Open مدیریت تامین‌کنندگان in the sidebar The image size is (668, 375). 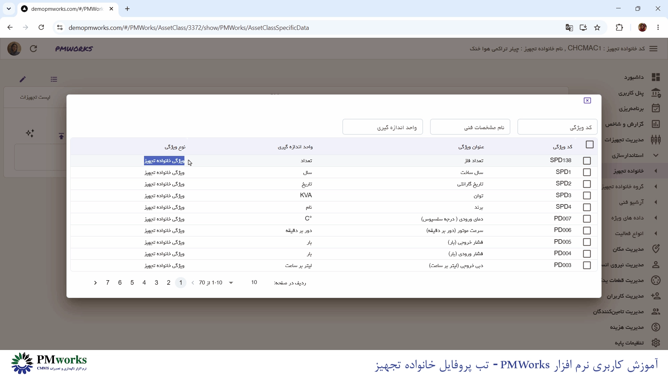619,312
